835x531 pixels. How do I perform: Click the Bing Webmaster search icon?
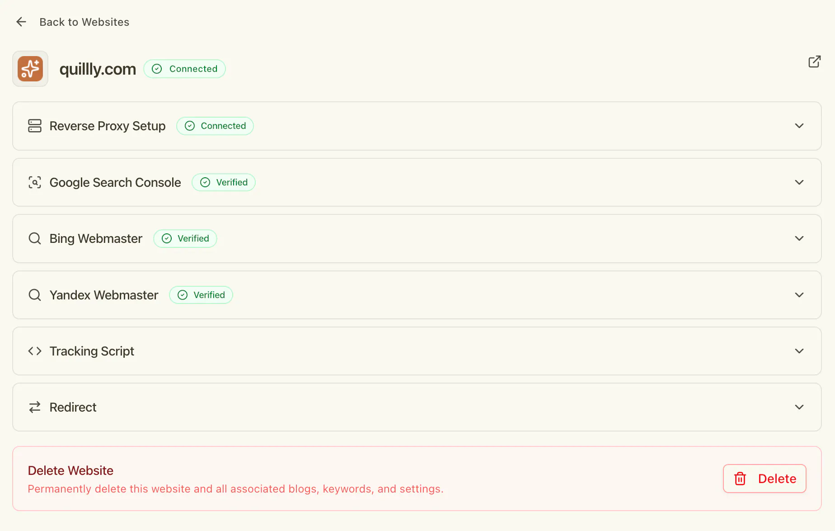35,238
